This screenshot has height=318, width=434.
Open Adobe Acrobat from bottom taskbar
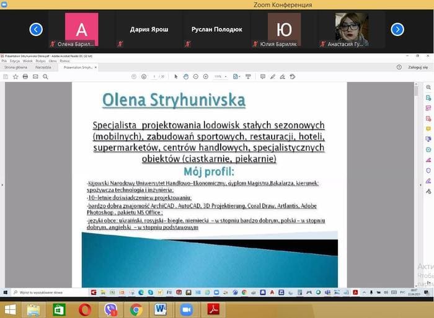pyautogui.click(x=213, y=309)
